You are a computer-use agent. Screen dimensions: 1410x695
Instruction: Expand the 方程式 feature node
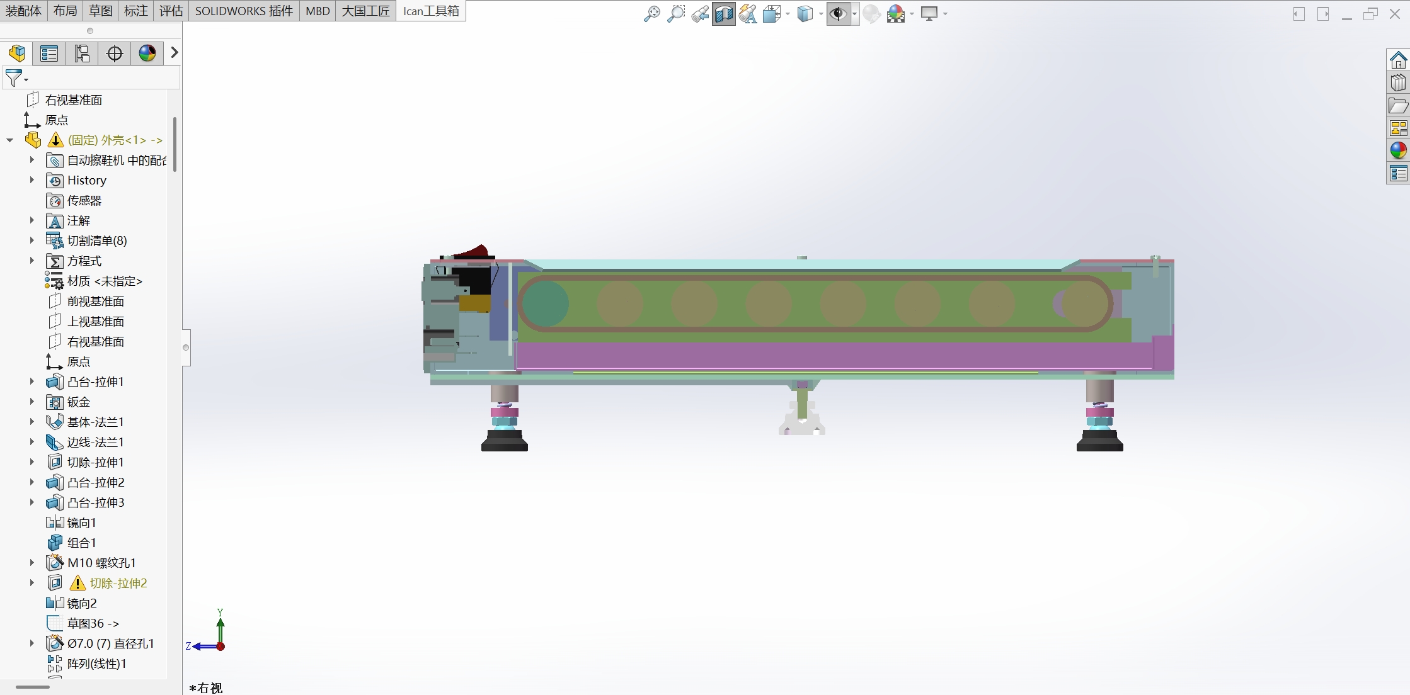32,261
